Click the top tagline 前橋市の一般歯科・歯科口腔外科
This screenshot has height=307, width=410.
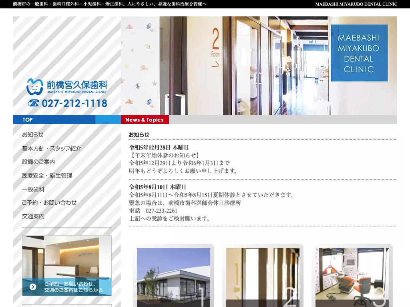pos(110,4)
